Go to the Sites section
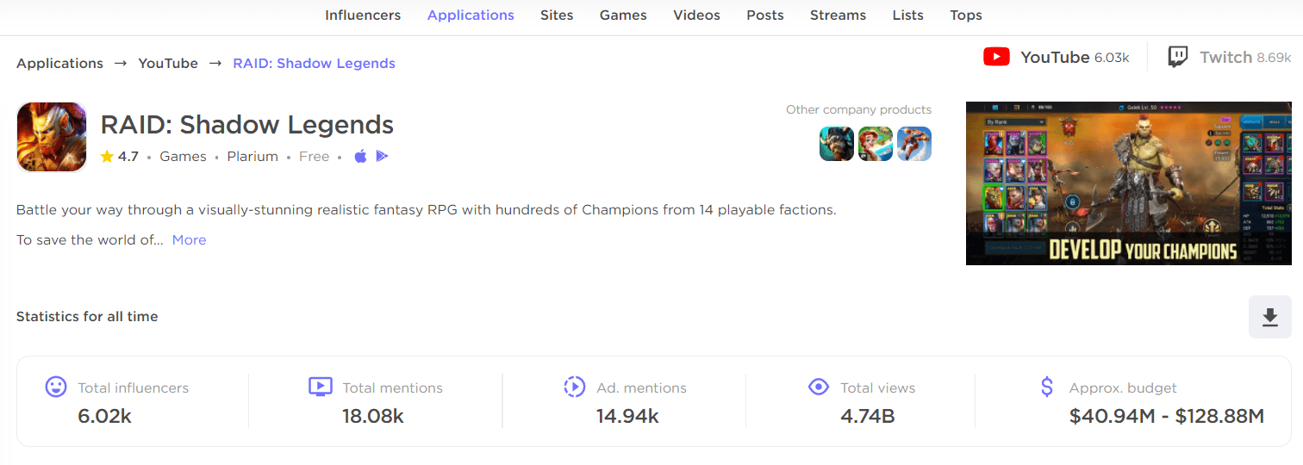 pos(557,15)
